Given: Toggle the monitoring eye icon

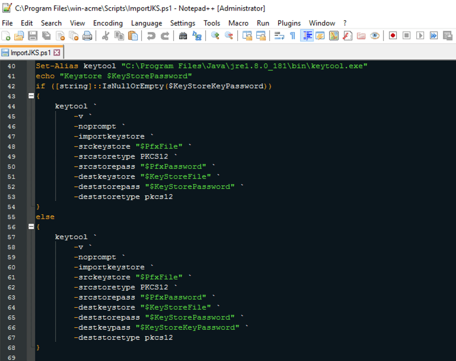Looking at the screenshot, I should click(375, 36).
